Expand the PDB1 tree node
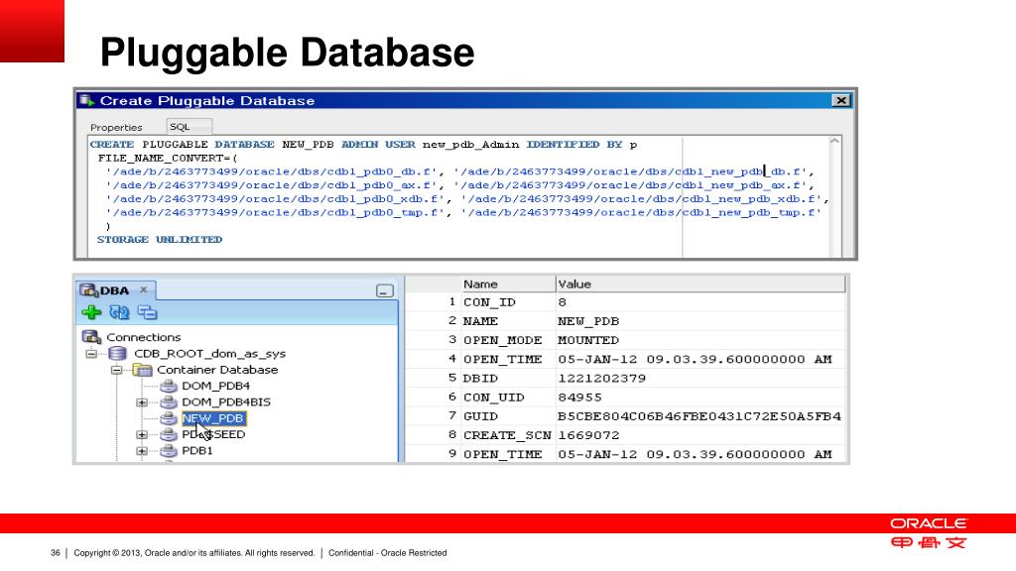The height and width of the screenshot is (571, 1016). 142,451
